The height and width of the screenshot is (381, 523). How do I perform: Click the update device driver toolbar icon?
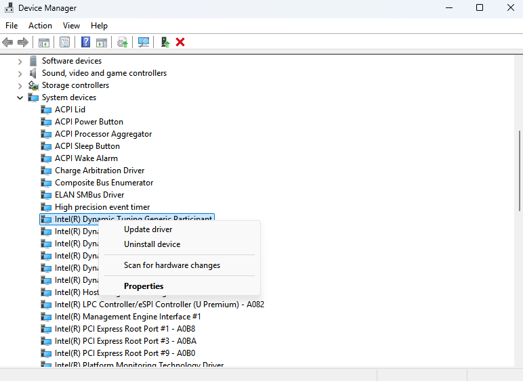(x=122, y=42)
